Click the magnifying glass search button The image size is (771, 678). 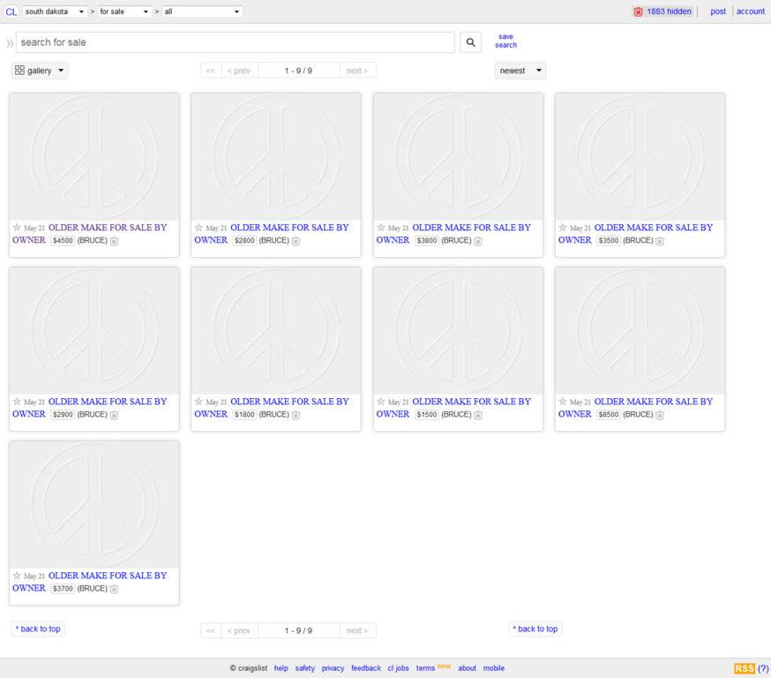click(471, 42)
